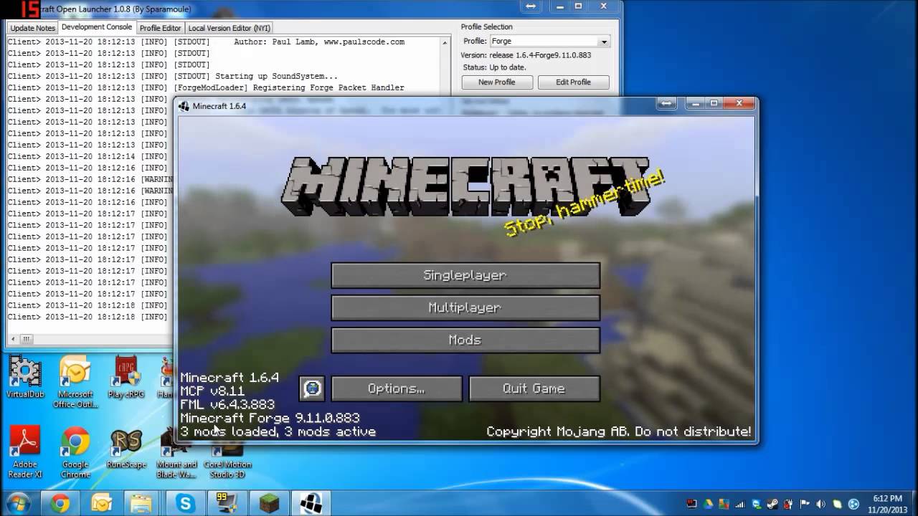Screen dimensions: 918x516
Task: Open Google Drive tray icon
Action: 709,504
